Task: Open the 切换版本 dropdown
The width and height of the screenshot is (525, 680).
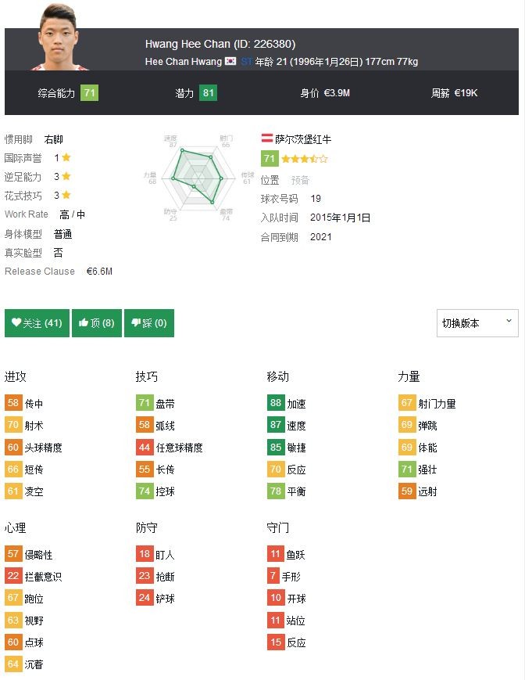Action: [x=477, y=323]
